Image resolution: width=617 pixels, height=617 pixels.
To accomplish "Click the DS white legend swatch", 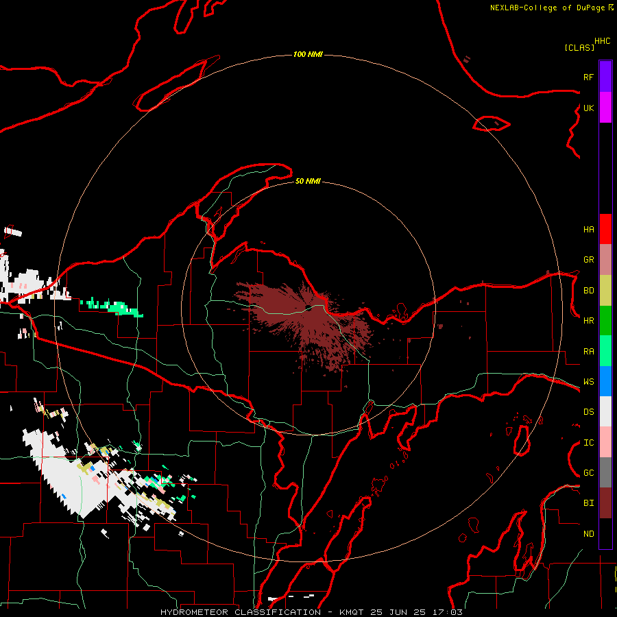I will [x=605, y=411].
